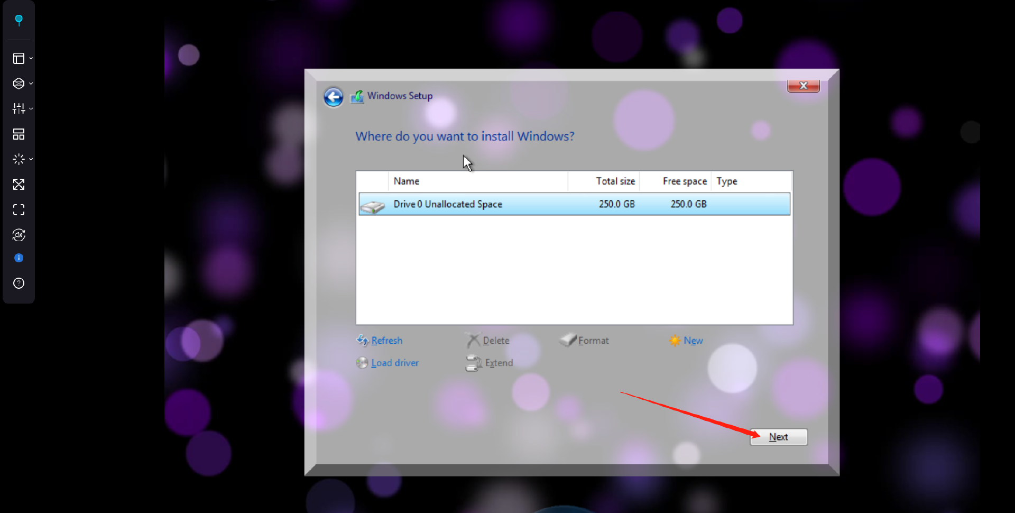
Task: Open the sliders settings icon in sidebar
Action: pos(19,108)
